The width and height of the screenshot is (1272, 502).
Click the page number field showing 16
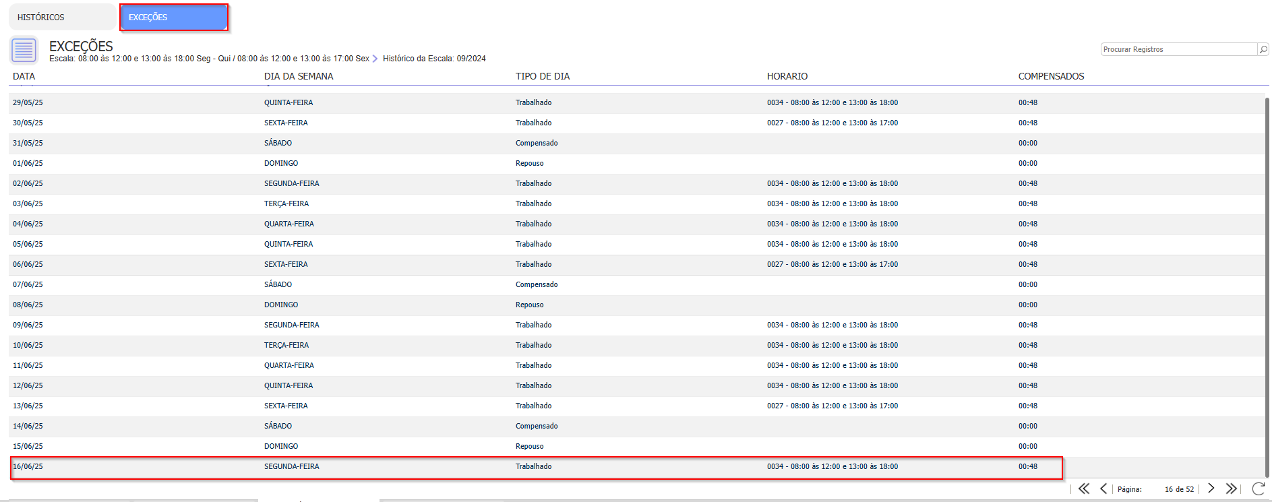[1168, 489]
